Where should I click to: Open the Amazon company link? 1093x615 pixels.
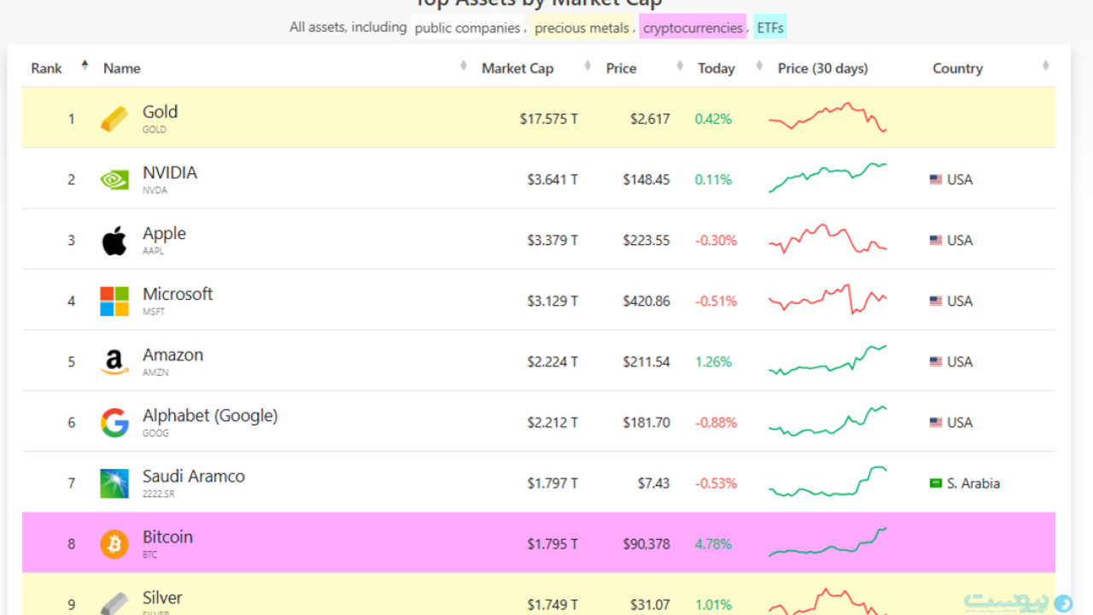[172, 354]
